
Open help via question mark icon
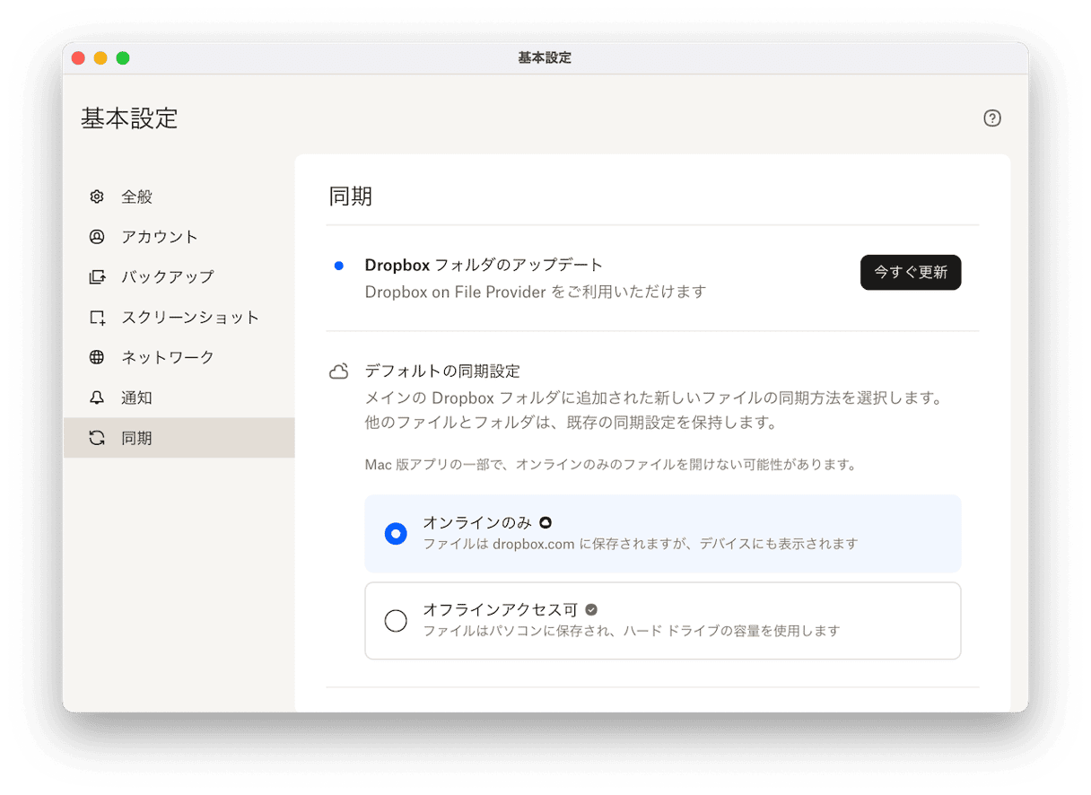tap(991, 118)
